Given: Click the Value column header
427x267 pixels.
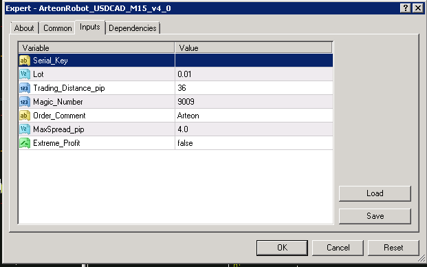Looking at the screenshot, I should [x=254, y=48].
